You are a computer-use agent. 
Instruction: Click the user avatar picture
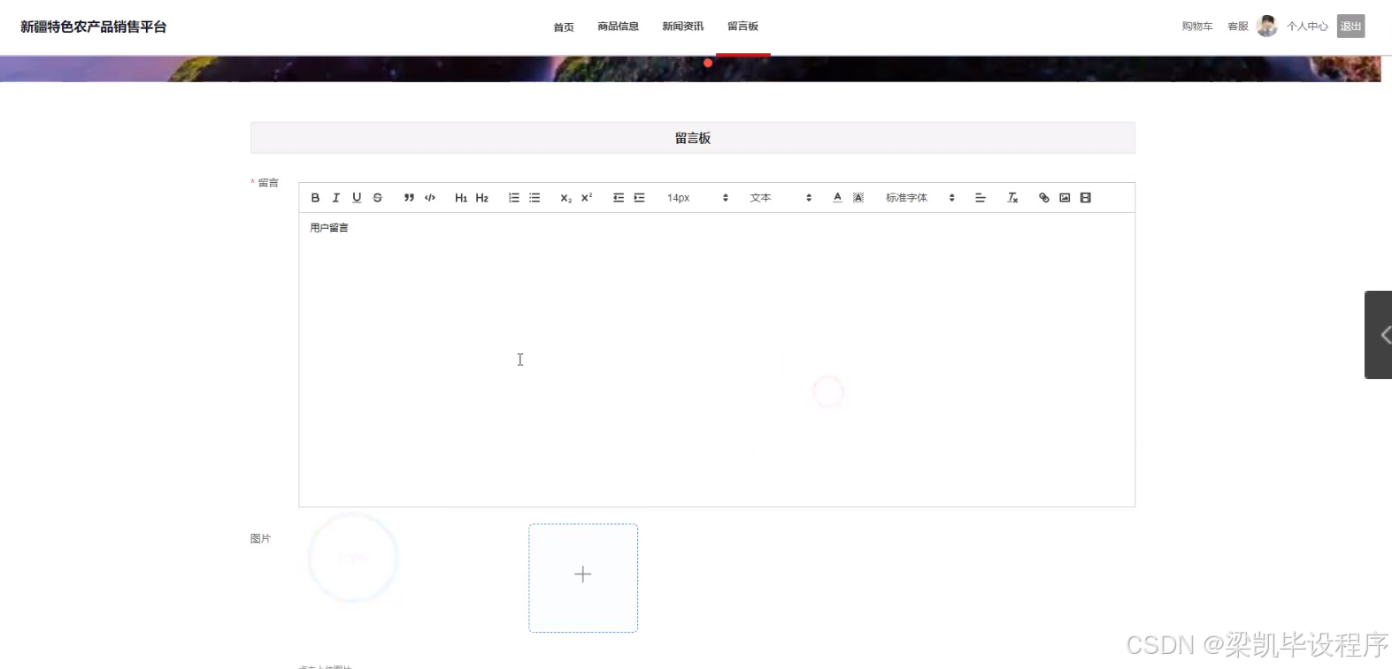(1267, 27)
